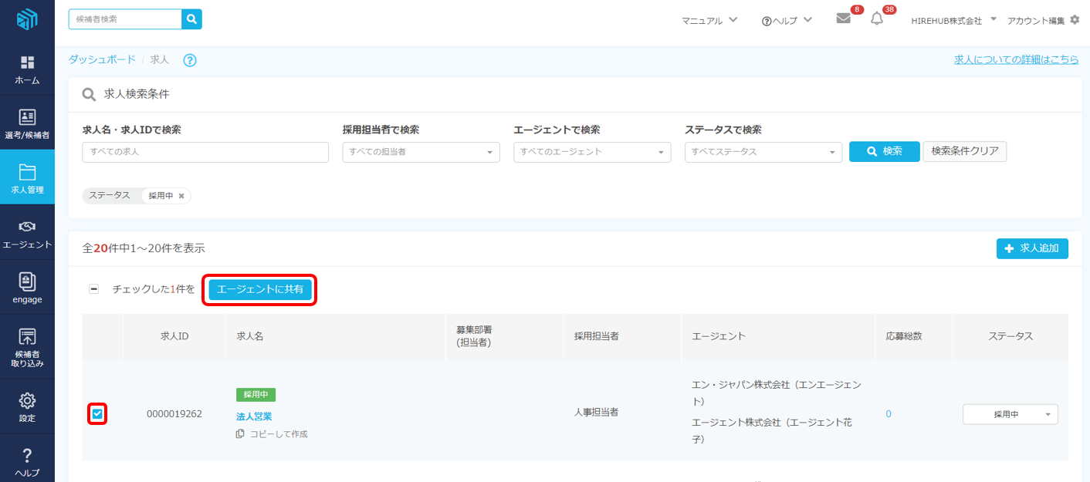Click the 求人名・求人IDで検索 input field
This screenshot has height=482, width=1090.
(x=205, y=152)
